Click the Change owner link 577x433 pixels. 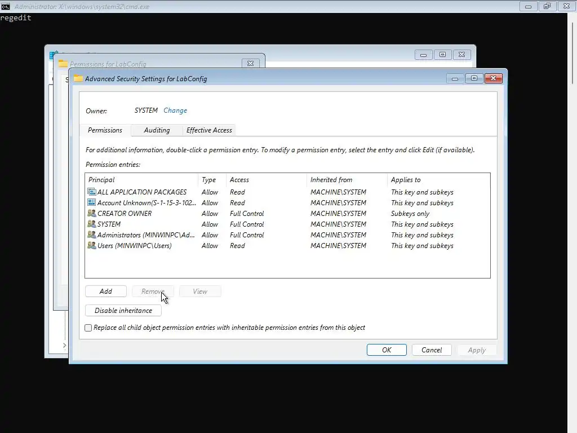point(175,111)
